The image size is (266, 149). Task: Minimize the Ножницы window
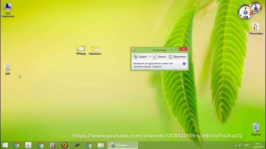click(171, 50)
